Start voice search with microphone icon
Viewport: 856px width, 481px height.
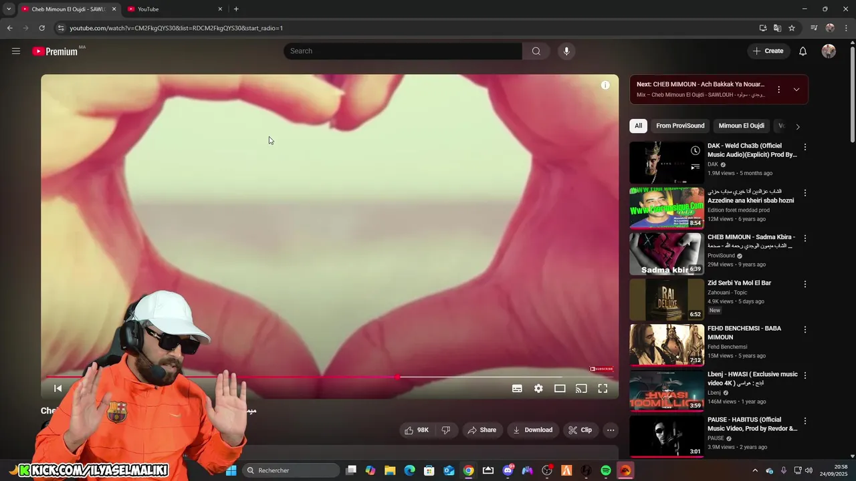[x=566, y=51]
